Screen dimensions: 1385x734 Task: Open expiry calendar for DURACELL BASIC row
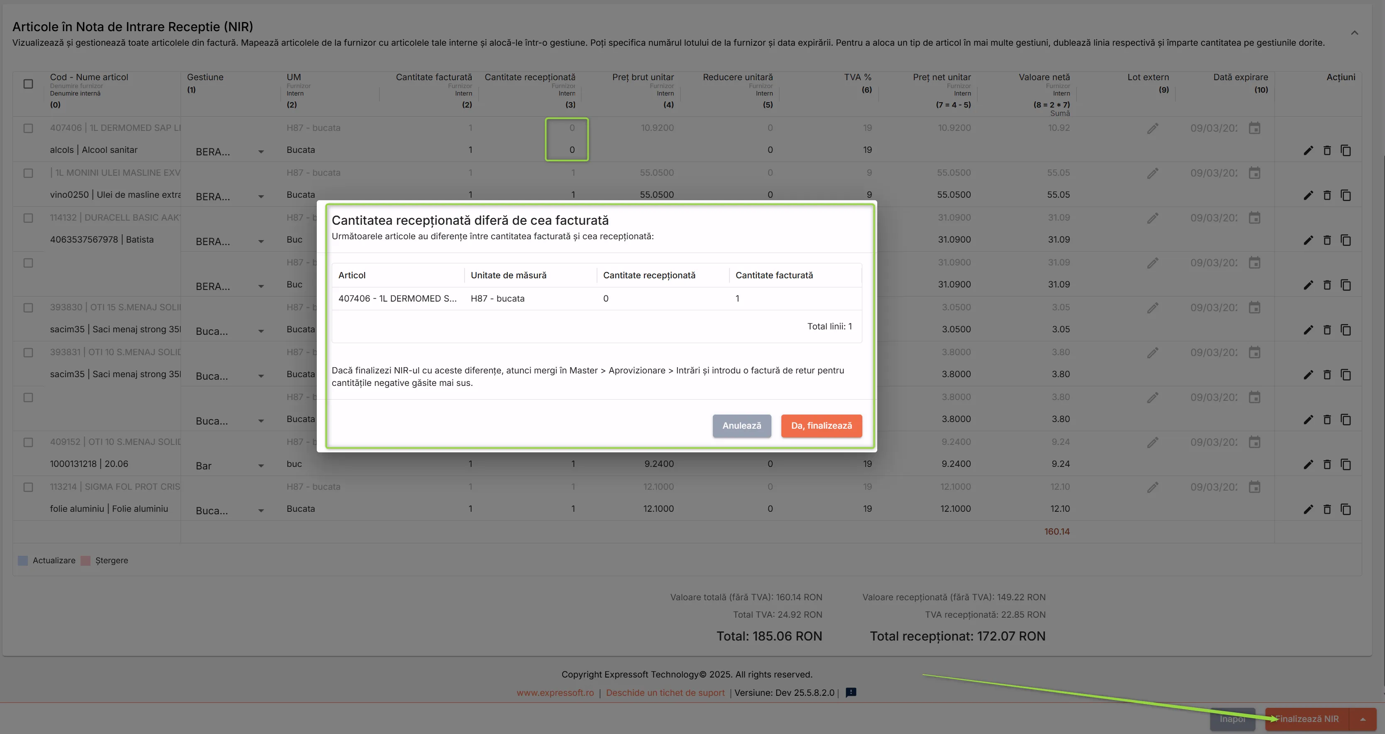coord(1254,218)
